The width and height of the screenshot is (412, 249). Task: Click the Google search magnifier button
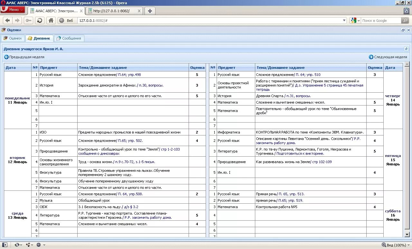pos(405,21)
